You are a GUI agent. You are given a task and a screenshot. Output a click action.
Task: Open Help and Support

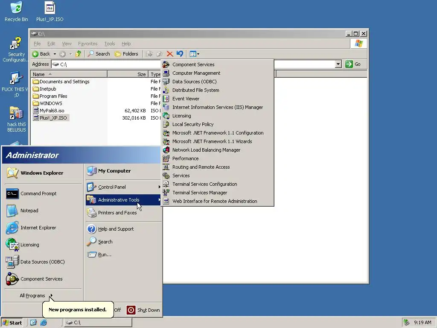click(123, 229)
